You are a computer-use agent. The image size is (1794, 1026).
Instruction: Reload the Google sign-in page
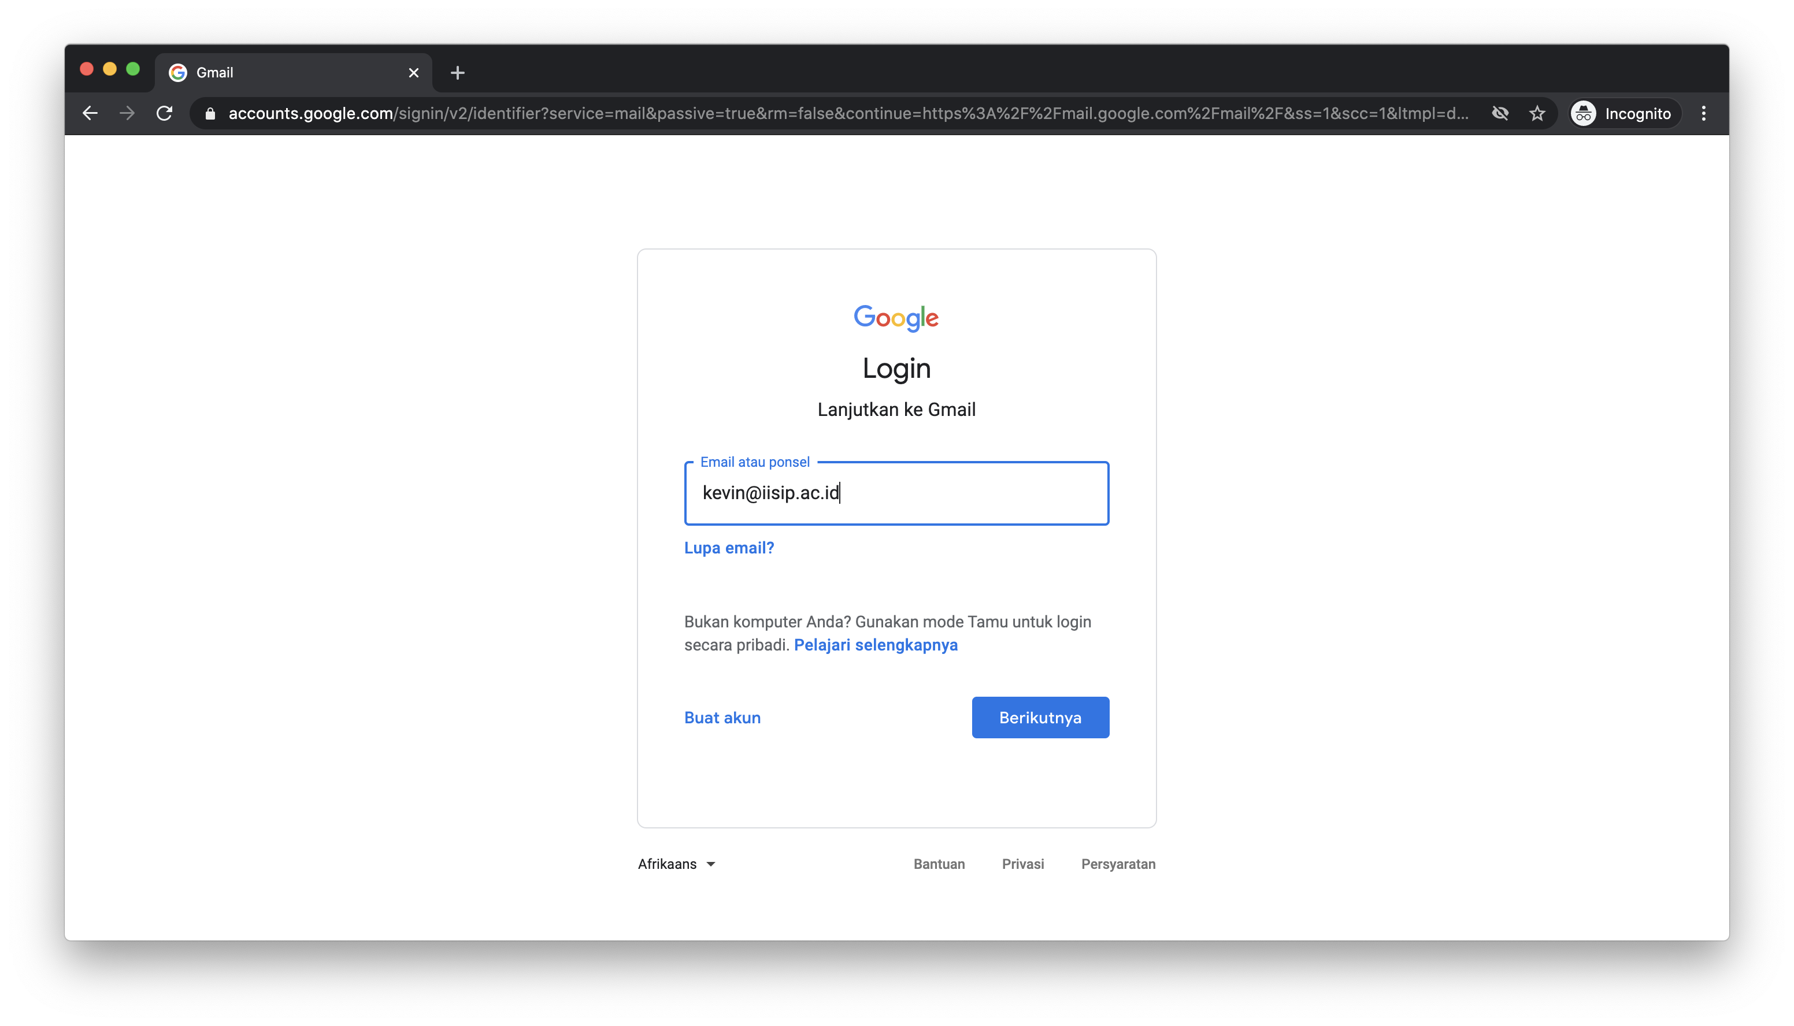pos(164,113)
